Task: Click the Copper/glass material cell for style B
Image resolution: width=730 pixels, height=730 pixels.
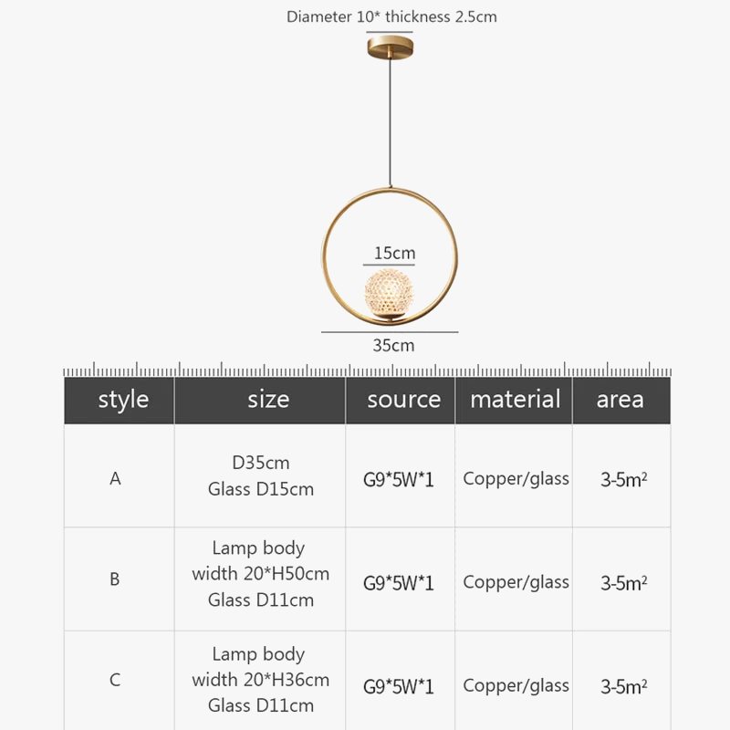Action: [x=516, y=582]
